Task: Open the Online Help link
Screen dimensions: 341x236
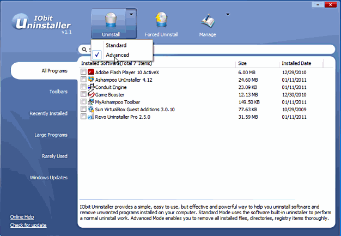Action: coord(22,217)
